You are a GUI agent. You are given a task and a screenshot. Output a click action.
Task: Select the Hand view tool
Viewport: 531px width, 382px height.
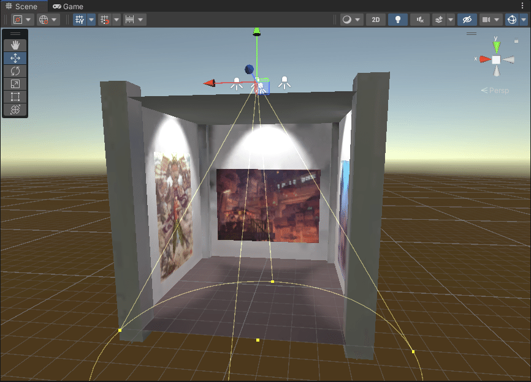[15, 45]
